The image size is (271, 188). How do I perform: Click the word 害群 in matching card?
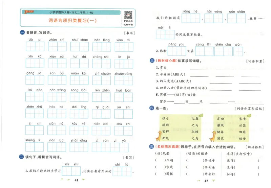click(x=165, y=132)
